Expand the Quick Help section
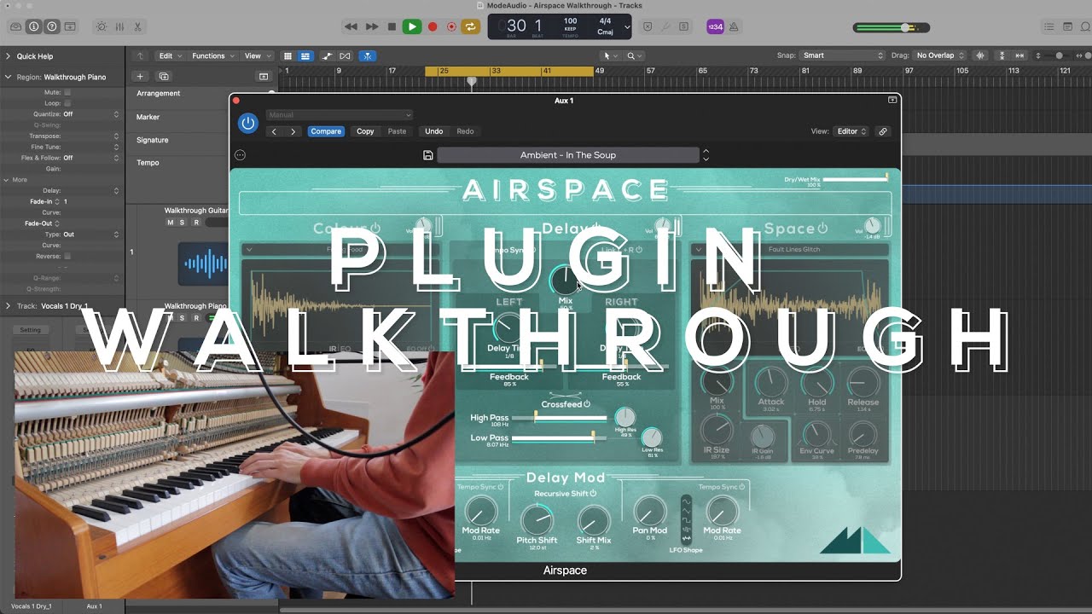Viewport: 1092px width, 614px height. (8, 56)
